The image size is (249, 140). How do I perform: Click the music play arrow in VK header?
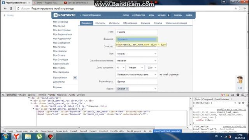[168, 15]
